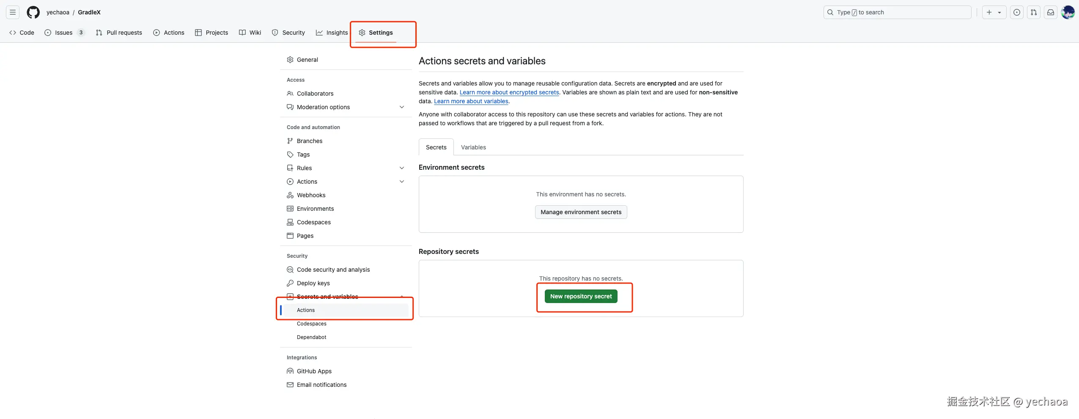Open the hamburger navigation menu
The width and height of the screenshot is (1079, 419).
[13, 12]
